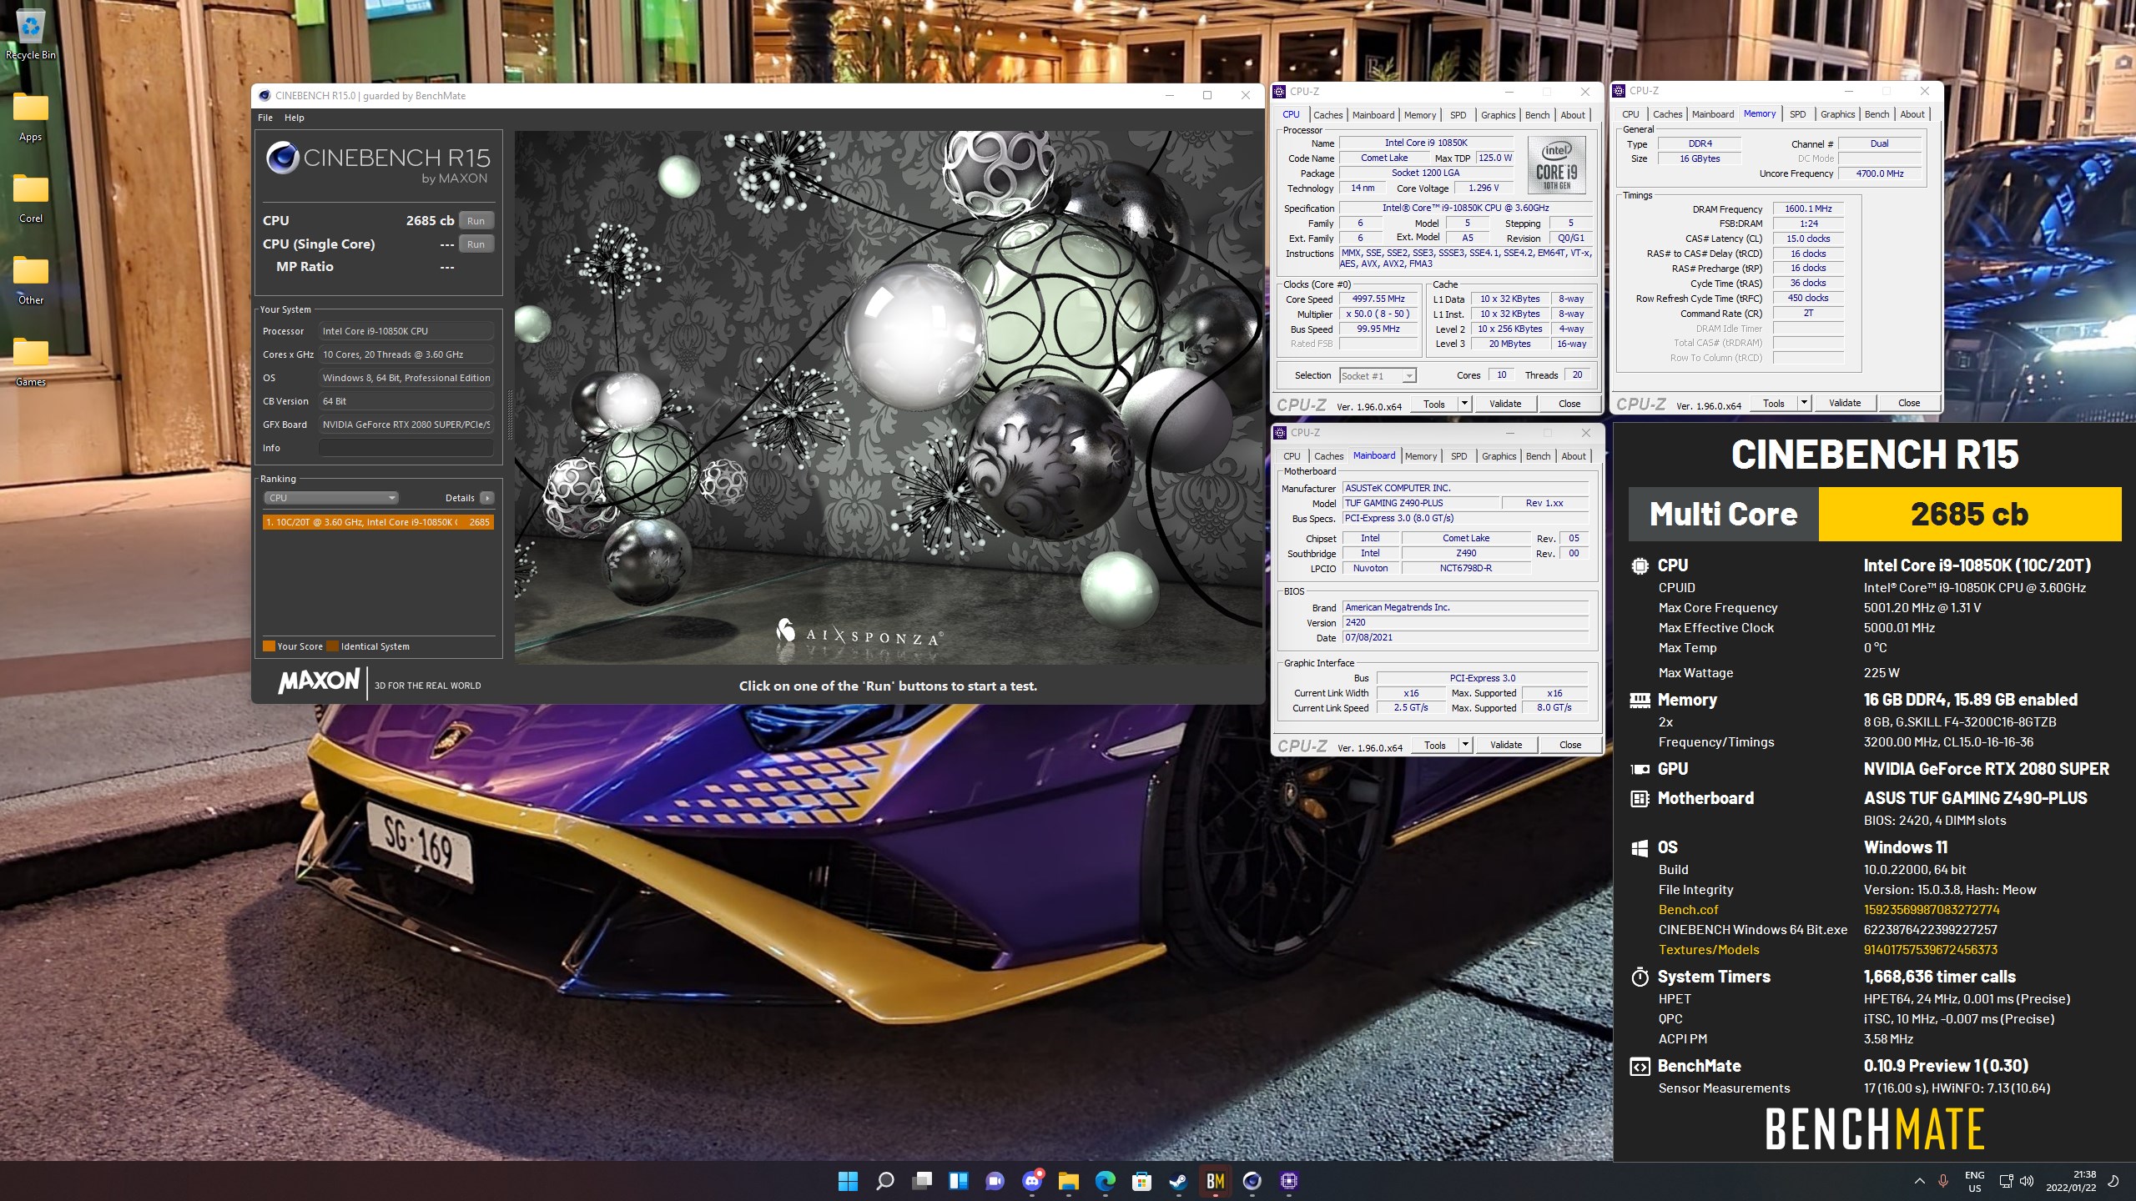This screenshot has height=1201, width=2136.
Task: Open CPU tab in Memory CPU-Z window
Action: click(1630, 114)
